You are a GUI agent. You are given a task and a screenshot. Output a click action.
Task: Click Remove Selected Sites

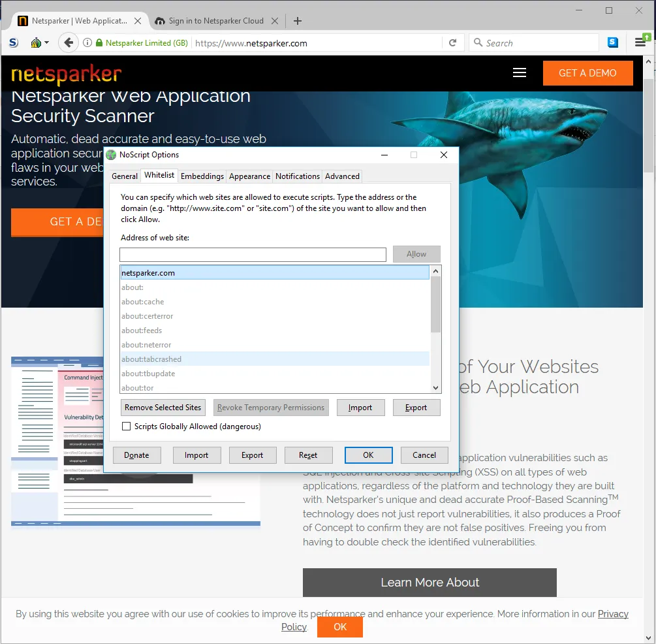(163, 408)
